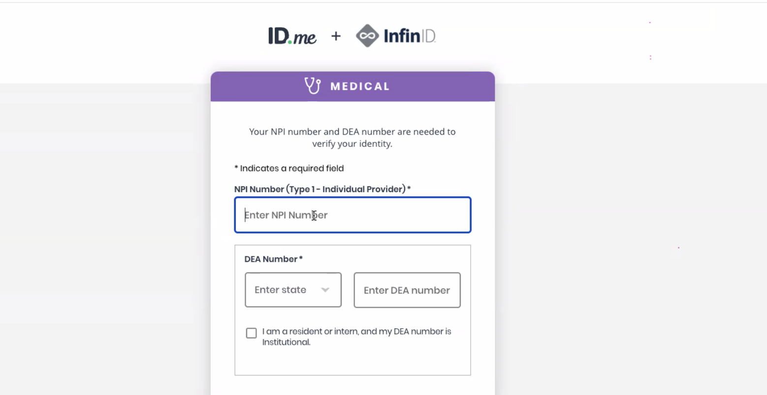This screenshot has width=767, height=395.
Task: Click the InfinID wordmark text
Action: point(410,36)
